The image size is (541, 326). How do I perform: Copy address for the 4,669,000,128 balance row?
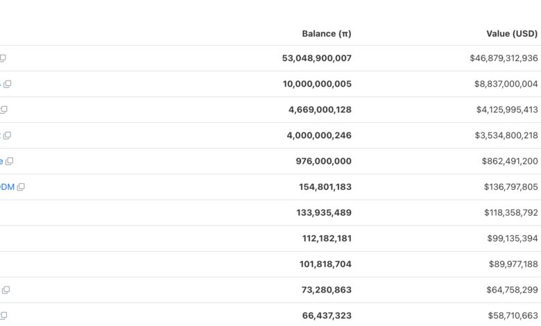3,110
